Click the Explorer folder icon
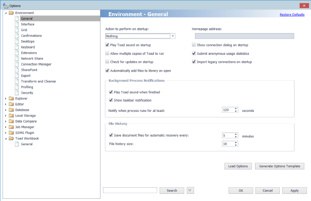This screenshot has width=311, height=201. pyautogui.click(x=11, y=99)
